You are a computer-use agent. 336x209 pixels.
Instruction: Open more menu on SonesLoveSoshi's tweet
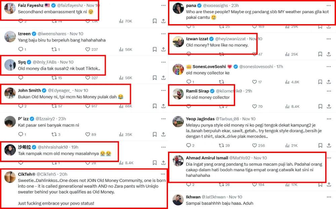point(331,67)
